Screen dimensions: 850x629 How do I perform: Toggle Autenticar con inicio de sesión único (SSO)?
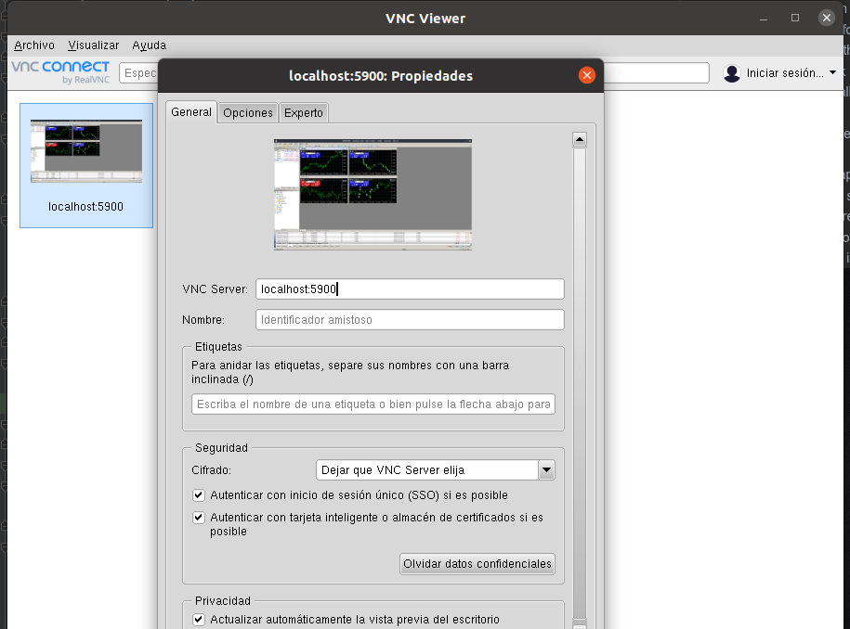(199, 495)
